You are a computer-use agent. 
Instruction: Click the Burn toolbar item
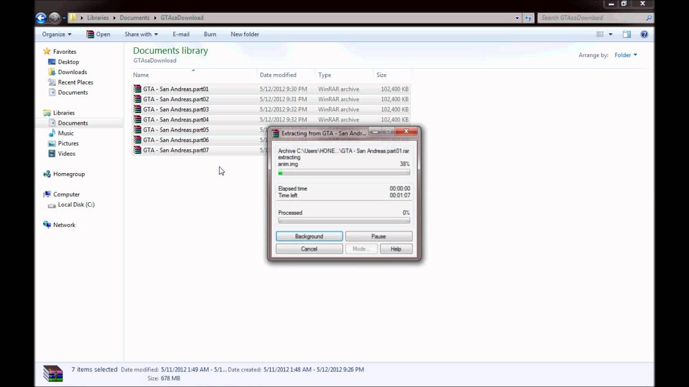click(x=210, y=34)
